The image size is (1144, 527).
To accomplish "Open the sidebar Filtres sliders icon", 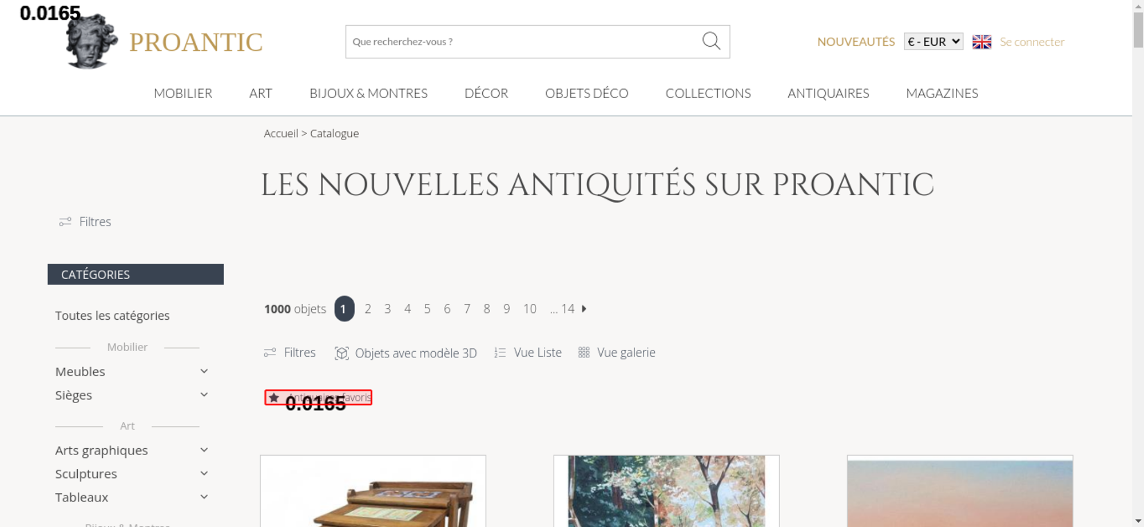I will coord(65,222).
